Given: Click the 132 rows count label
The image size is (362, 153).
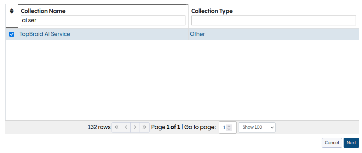Looking at the screenshot, I should pos(99,127).
